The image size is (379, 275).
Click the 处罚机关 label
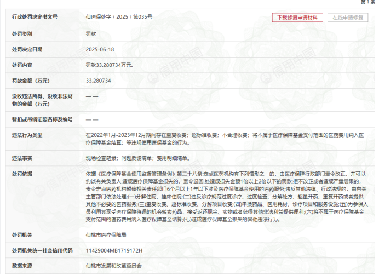click(x=22, y=235)
